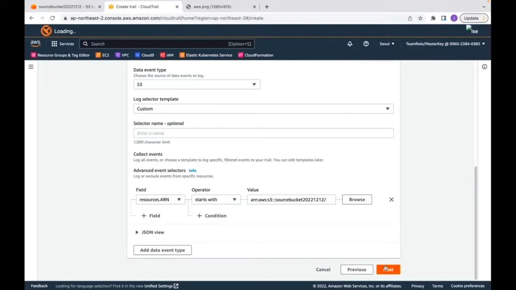Open the Chrome side panel icon

click(x=443, y=18)
